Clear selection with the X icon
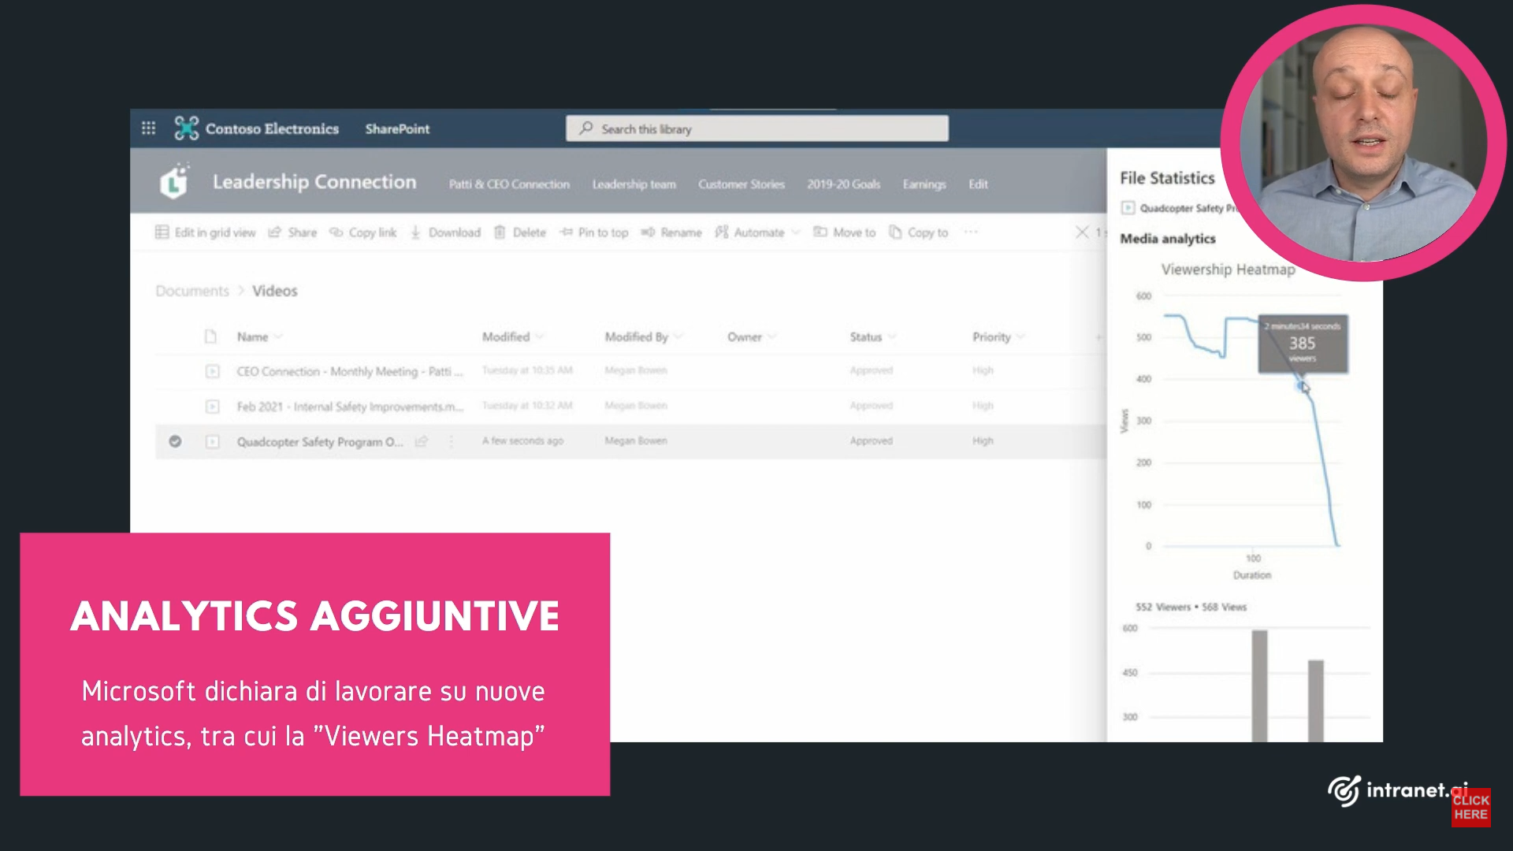 click(1082, 232)
